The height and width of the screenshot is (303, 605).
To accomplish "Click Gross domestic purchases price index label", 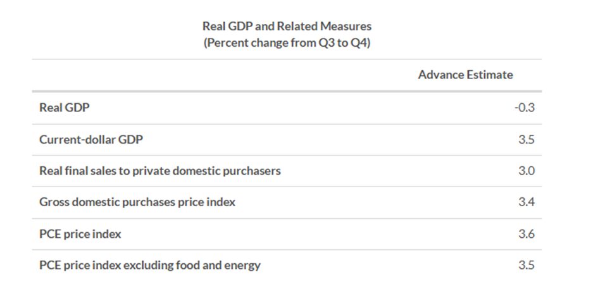I will click(x=137, y=202).
